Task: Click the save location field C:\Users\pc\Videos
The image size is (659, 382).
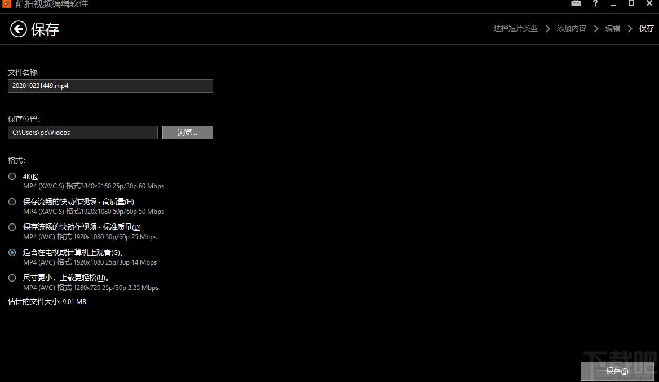Action: [x=83, y=133]
